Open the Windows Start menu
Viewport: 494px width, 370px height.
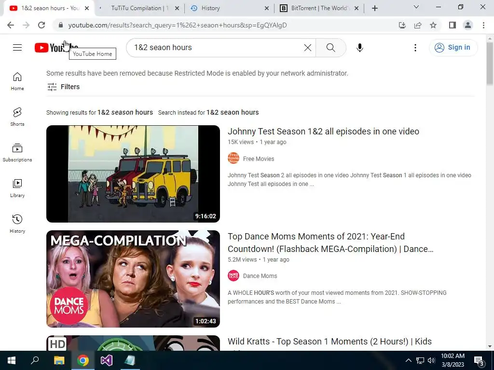[x=12, y=360]
